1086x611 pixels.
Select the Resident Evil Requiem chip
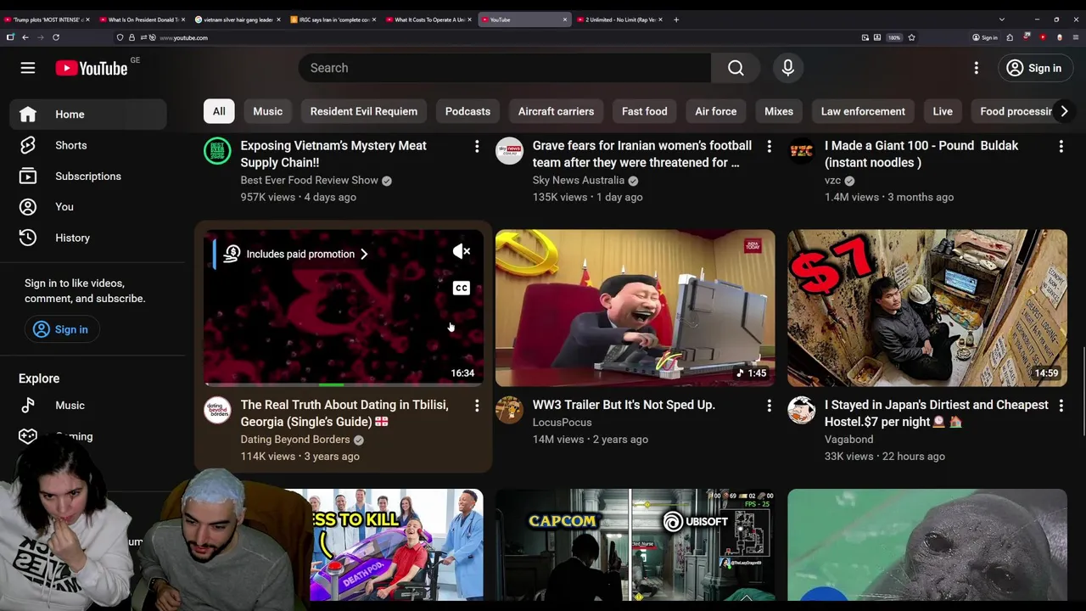(364, 111)
